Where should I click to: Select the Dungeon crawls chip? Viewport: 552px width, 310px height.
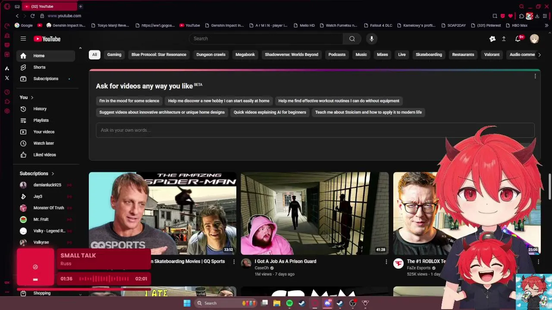click(211, 55)
